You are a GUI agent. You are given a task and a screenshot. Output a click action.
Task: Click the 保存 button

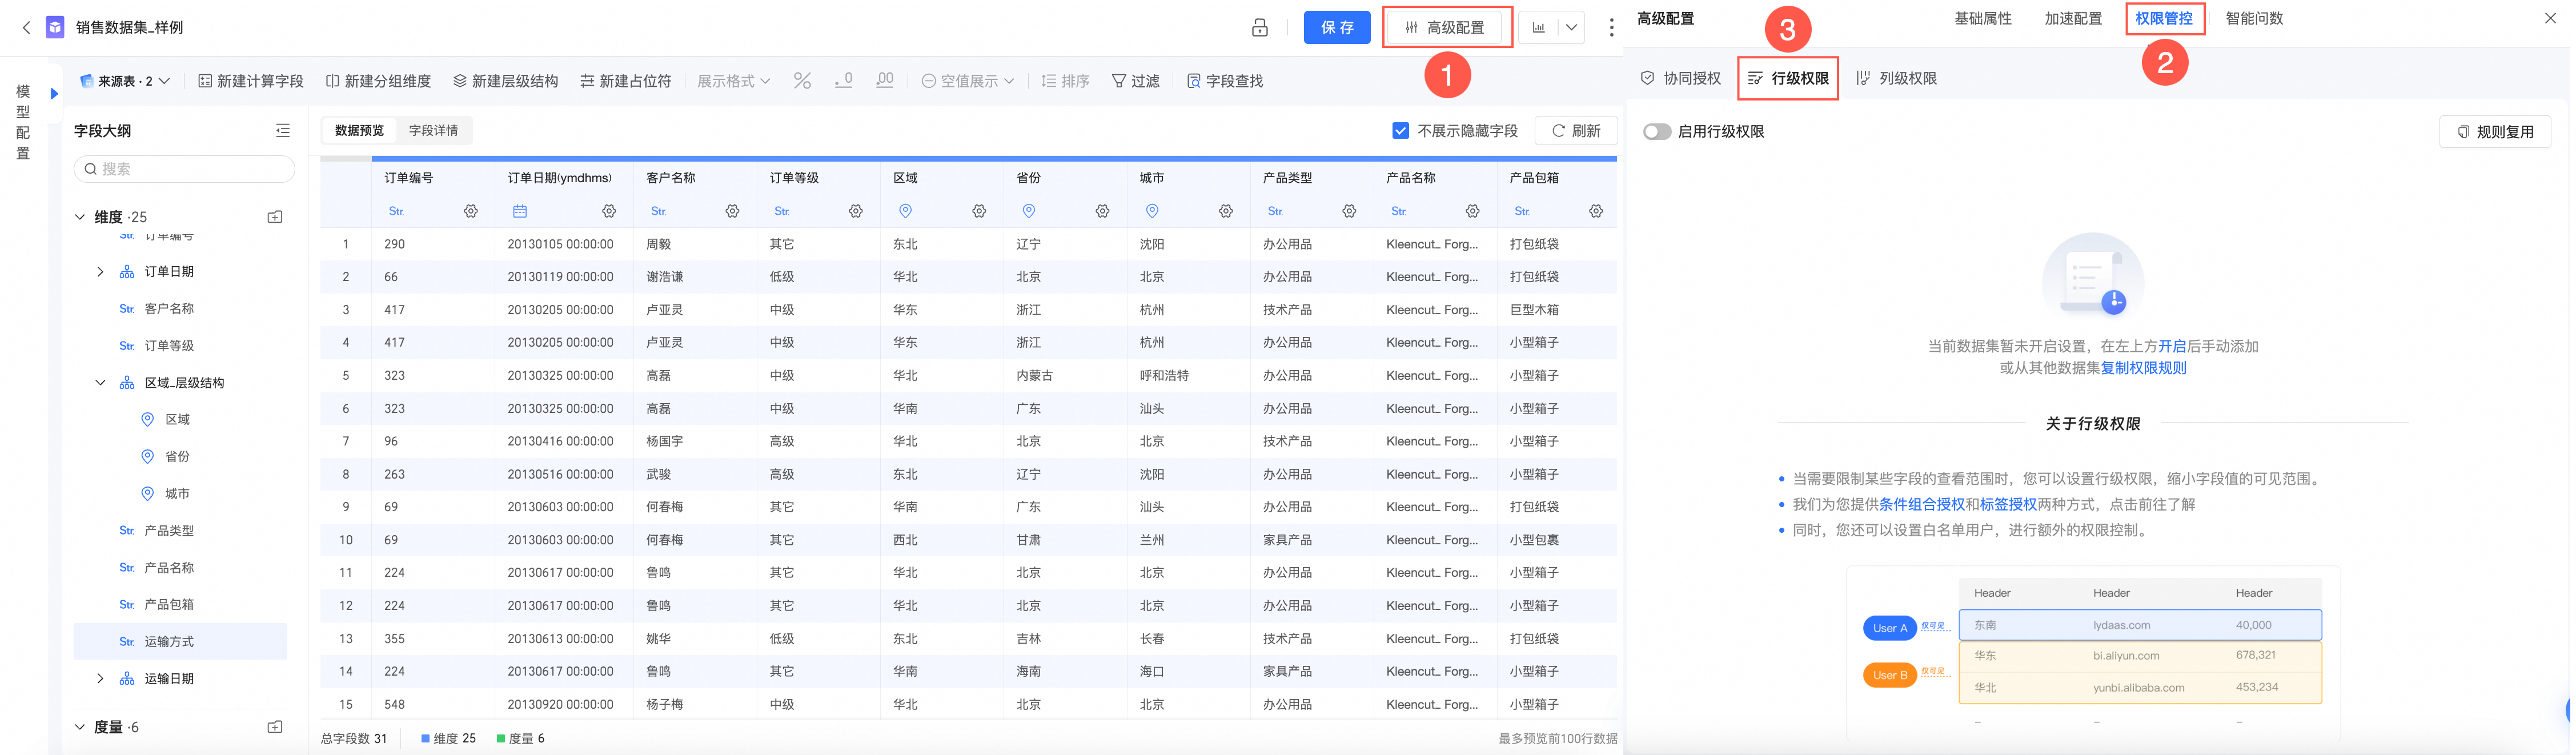pos(1336,28)
